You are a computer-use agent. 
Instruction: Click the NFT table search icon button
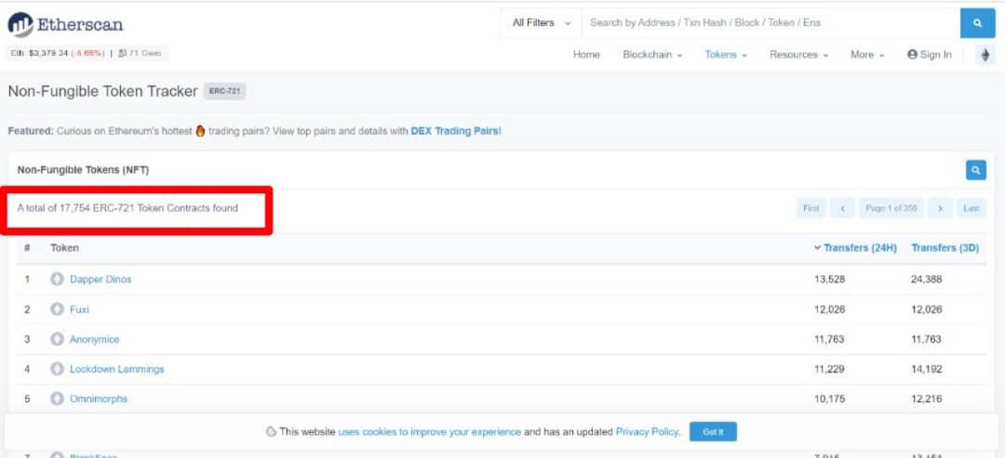[x=975, y=170]
